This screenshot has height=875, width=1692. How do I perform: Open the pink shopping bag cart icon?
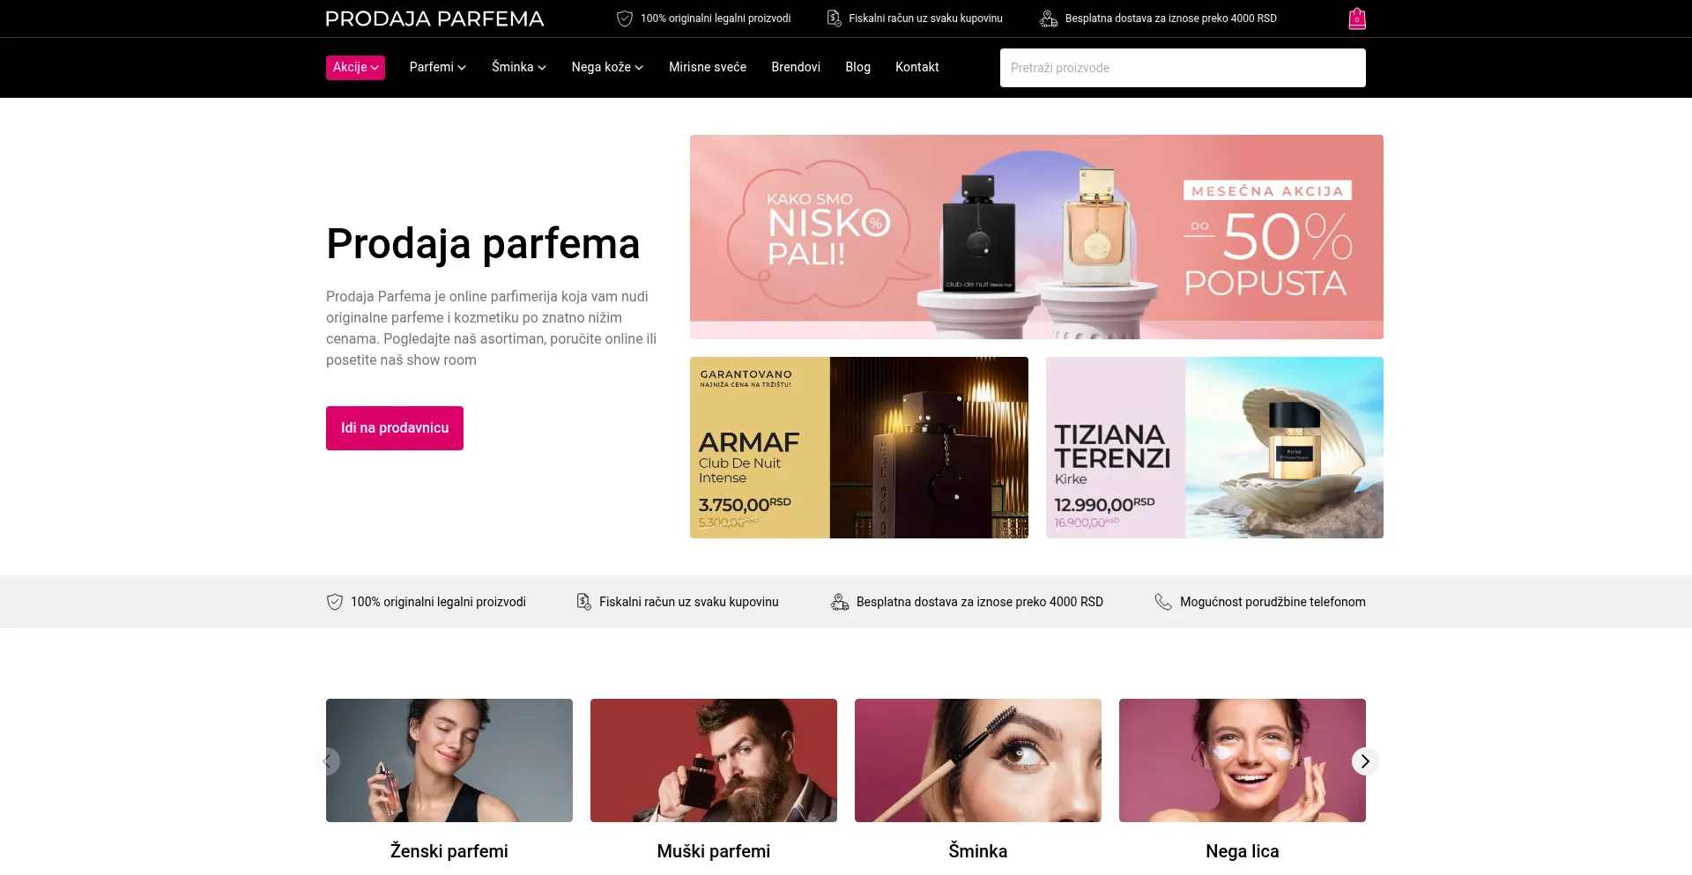[x=1357, y=19]
